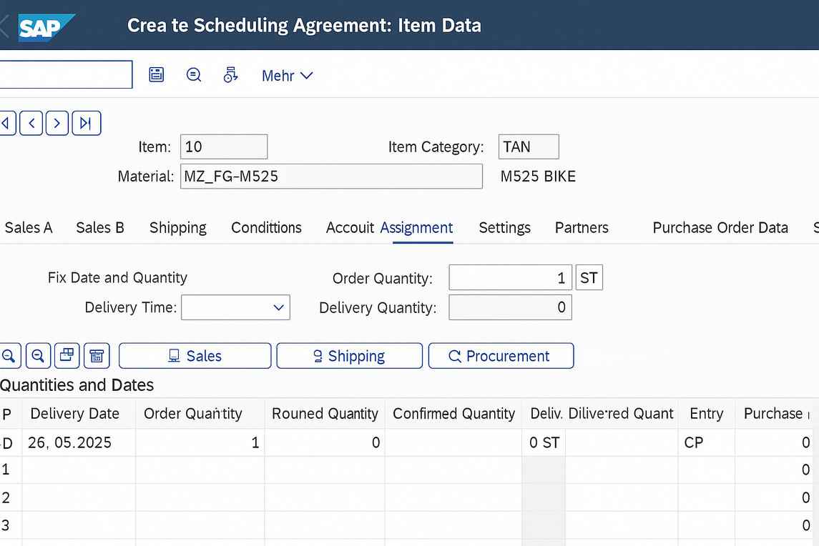Open the Shipping tab
This screenshot has height=546, width=819.
click(178, 227)
